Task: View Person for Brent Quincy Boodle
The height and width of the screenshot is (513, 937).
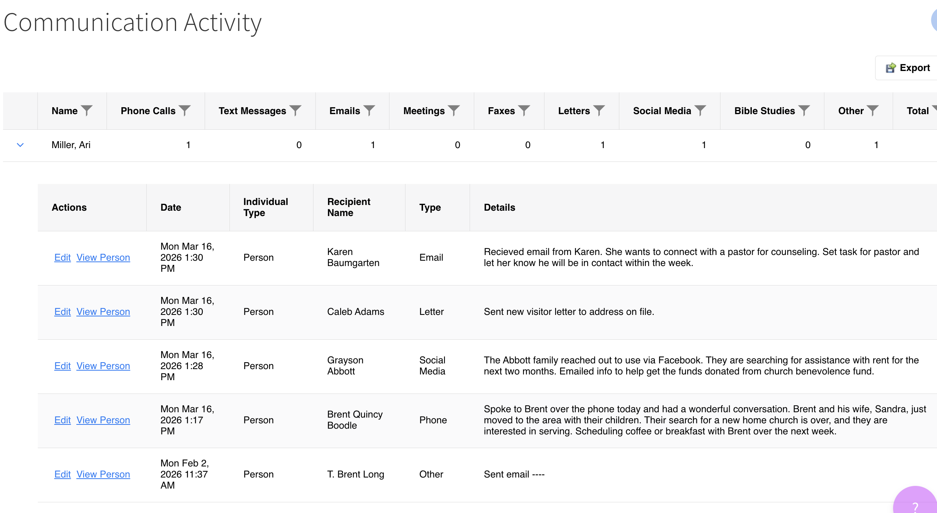Action: click(103, 420)
